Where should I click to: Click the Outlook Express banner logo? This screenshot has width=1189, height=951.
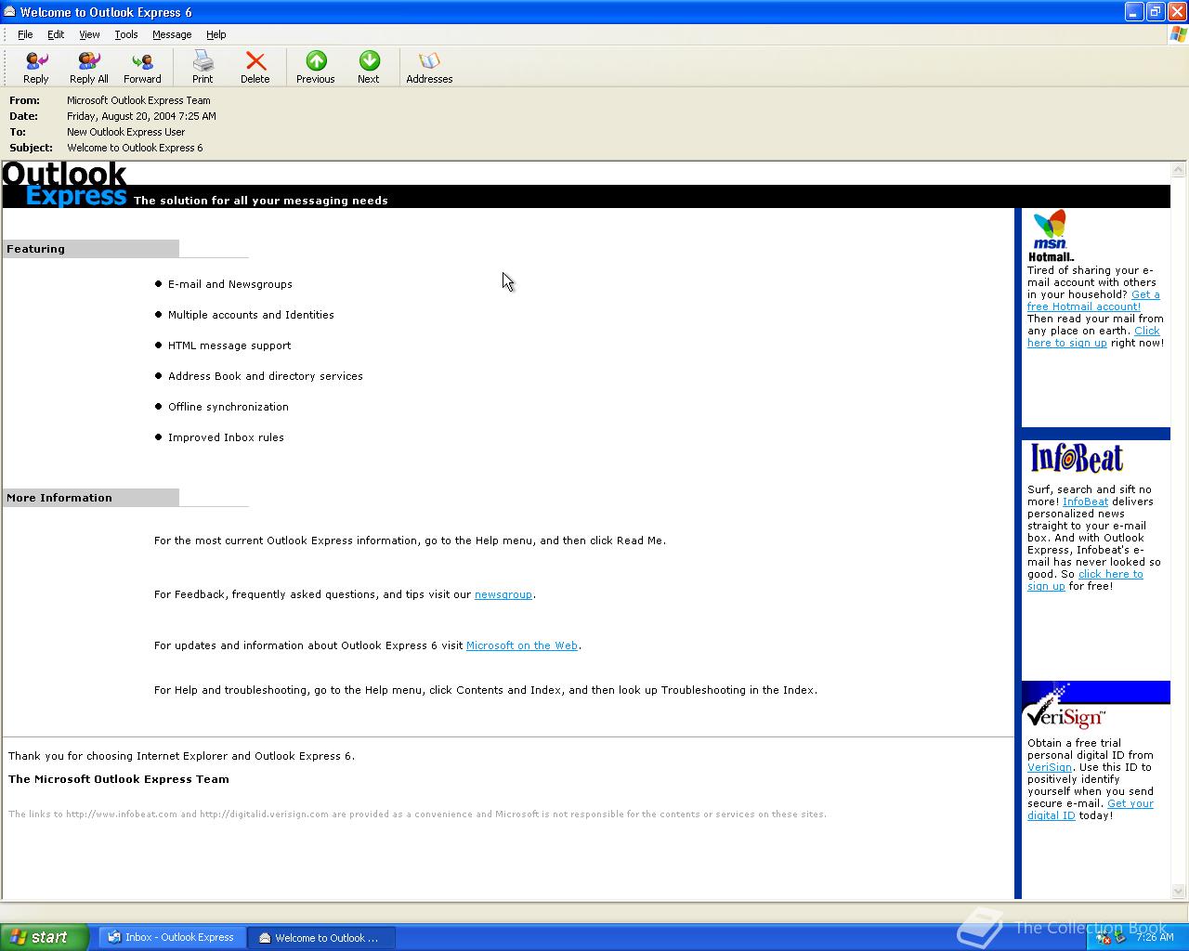click(x=65, y=185)
